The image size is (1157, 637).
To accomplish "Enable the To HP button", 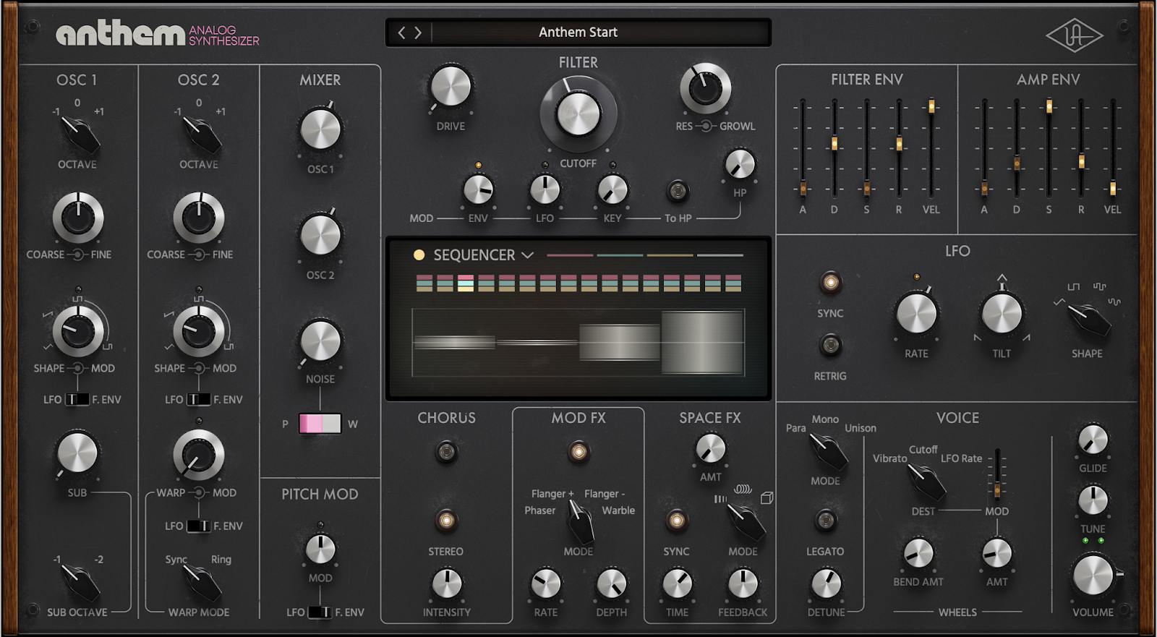I will click(678, 191).
